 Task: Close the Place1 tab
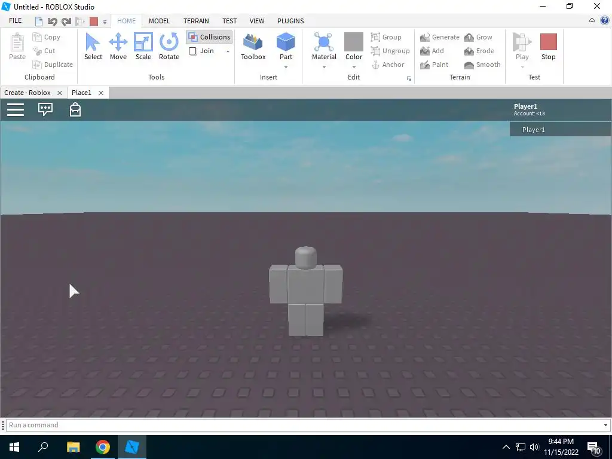(100, 93)
